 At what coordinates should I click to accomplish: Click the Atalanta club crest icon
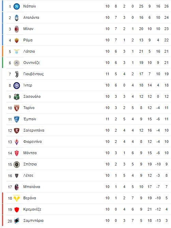[17, 17]
